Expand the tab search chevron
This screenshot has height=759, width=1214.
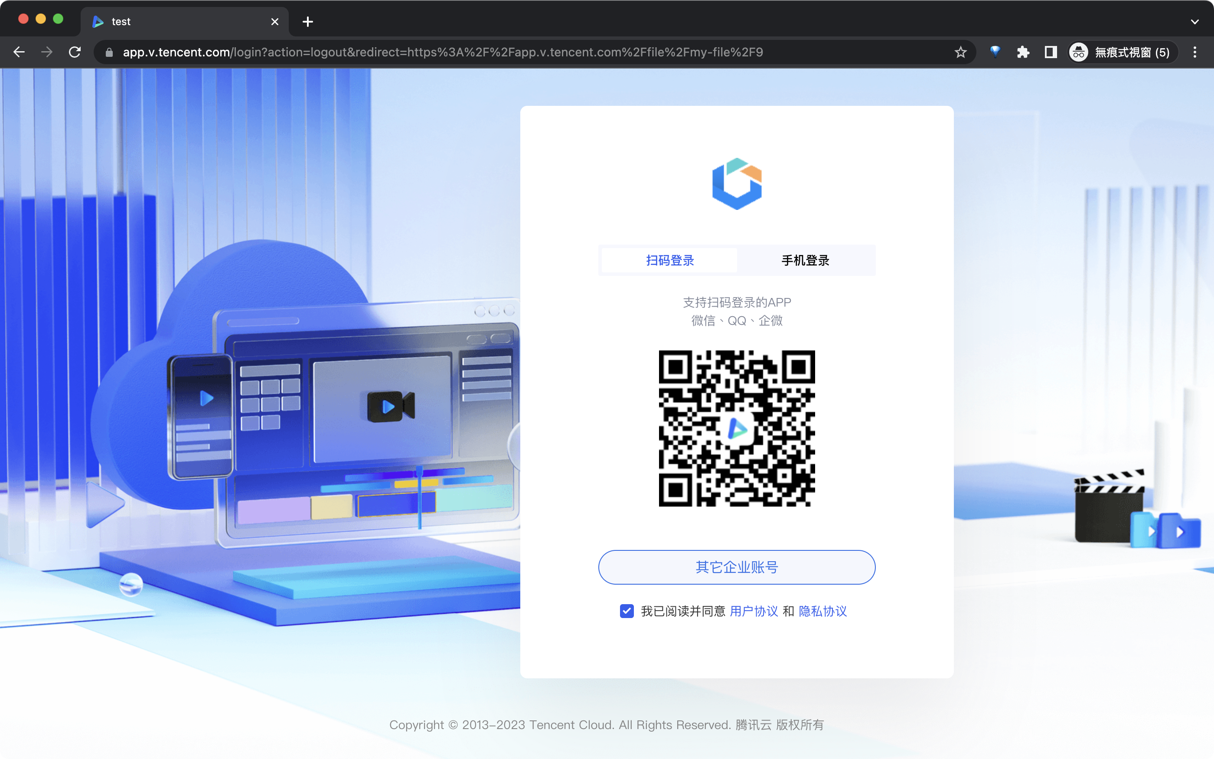[x=1194, y=22]
